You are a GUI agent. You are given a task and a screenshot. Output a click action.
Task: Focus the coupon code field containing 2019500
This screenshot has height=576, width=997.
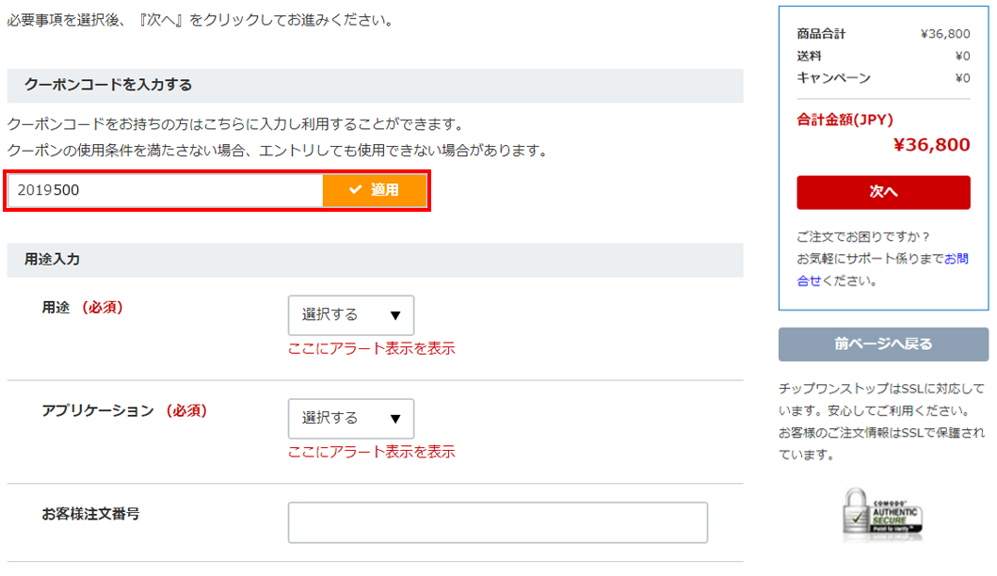[166, 190]
